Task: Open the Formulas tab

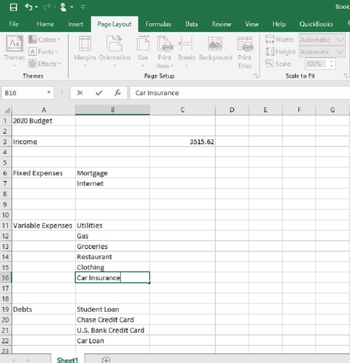Action: point(158,24)
